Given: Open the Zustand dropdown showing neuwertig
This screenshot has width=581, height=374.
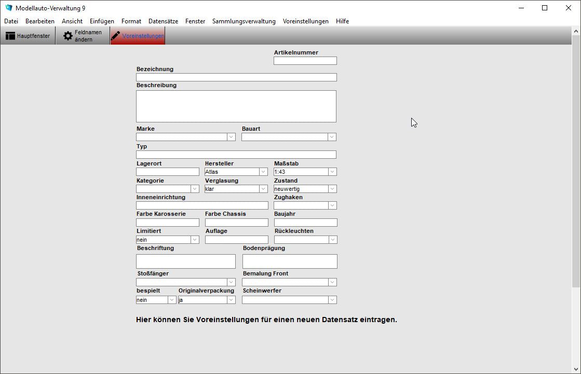Looking at the screenshot, I should tap(333, 188).
